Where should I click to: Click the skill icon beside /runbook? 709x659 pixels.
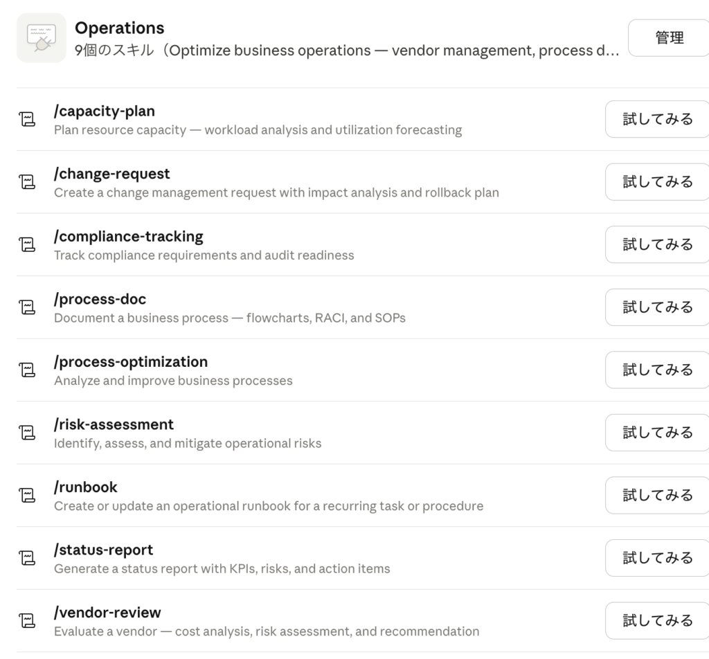click(x=26, y=496)
